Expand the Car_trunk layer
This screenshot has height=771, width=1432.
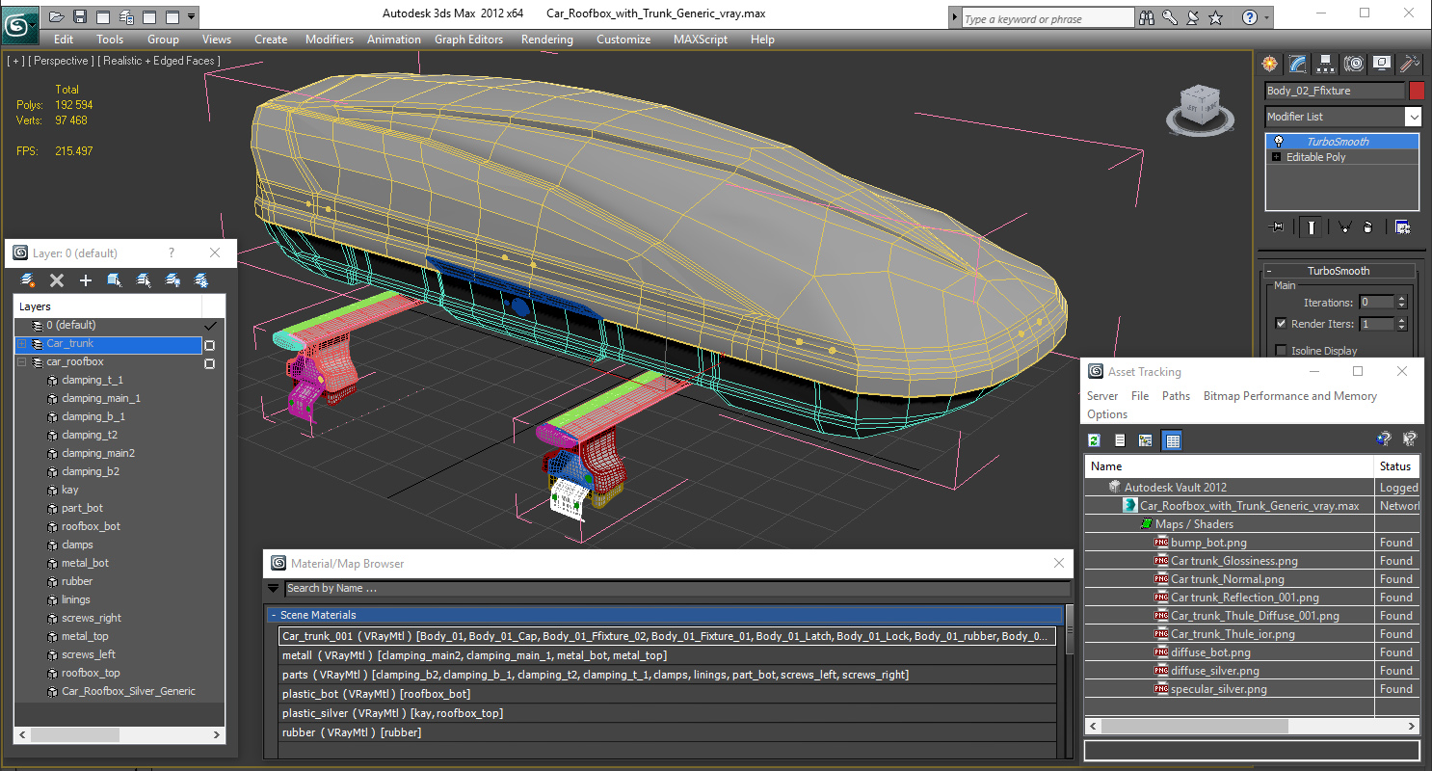point(21,344)
